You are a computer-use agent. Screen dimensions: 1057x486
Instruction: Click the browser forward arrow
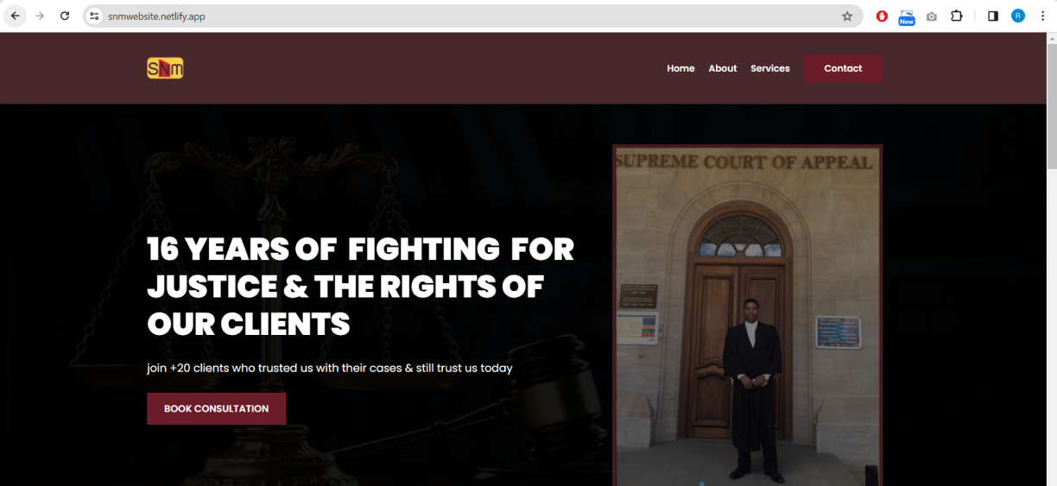click(40, 16)
